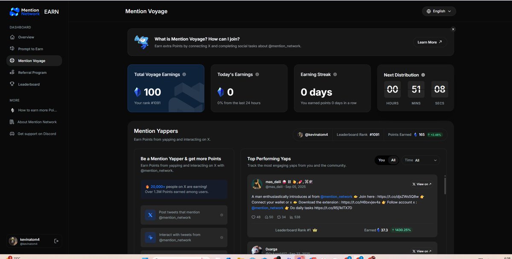Click Get support on Discord
Viewport: 512px width, 259px height.
[34, 134]
